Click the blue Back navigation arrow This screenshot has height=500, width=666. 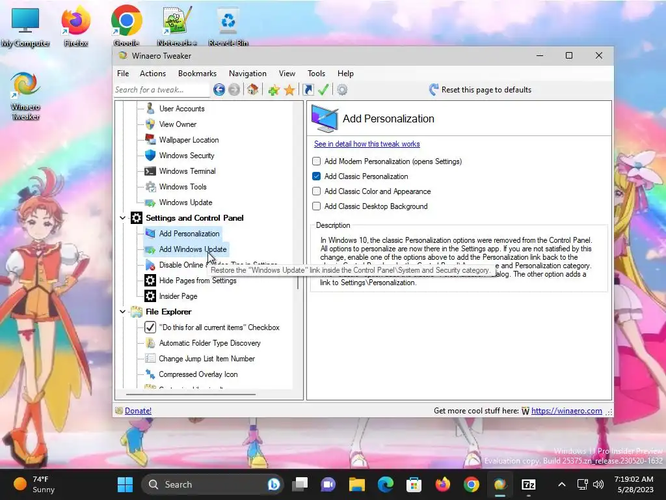[x=219, y=90]
